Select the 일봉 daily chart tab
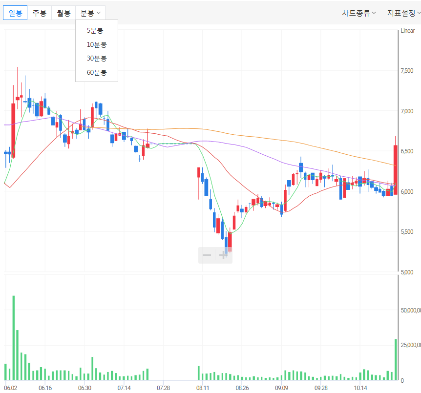Screen dimensions: 421x393 point(15,13)
